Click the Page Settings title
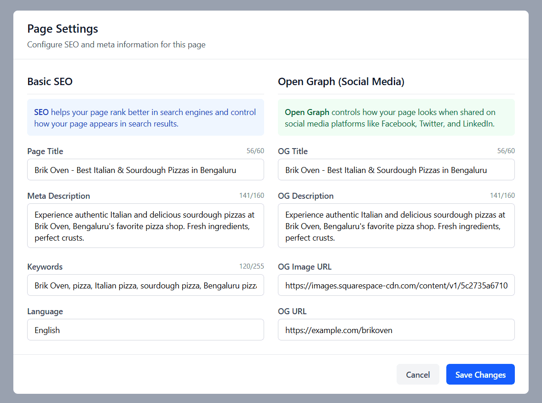Image resolution: width=542 pixels, height=403 pixels. [62, 29]
